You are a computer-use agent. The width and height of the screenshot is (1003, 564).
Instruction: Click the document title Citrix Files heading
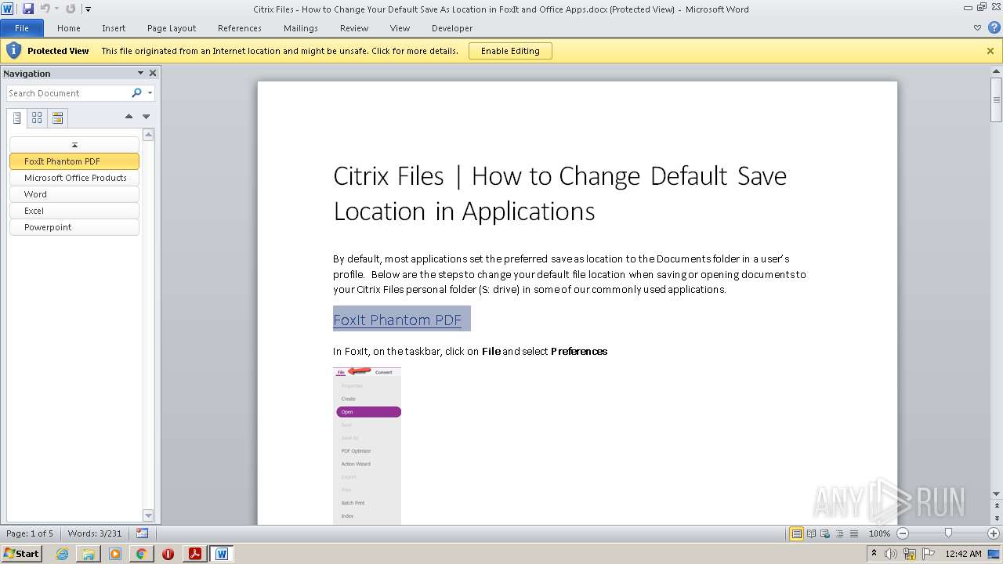(x=559, y=193)
